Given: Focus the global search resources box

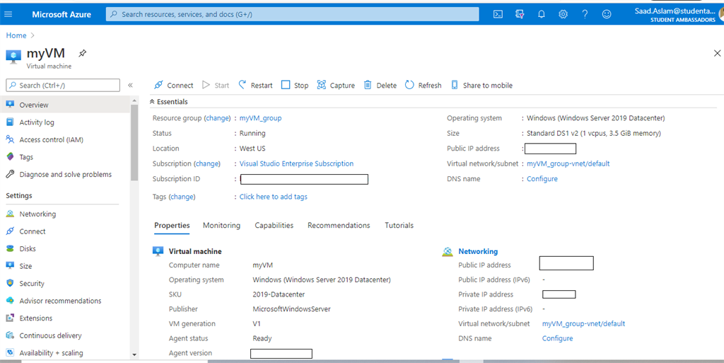Looking at the screenshot, I should (292, 14).
